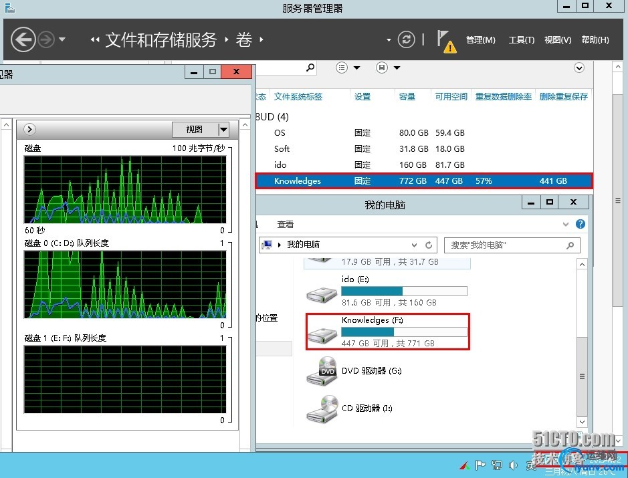
Task: Sort by 重复数据删除率 column header
Action: tap(504, 96)
